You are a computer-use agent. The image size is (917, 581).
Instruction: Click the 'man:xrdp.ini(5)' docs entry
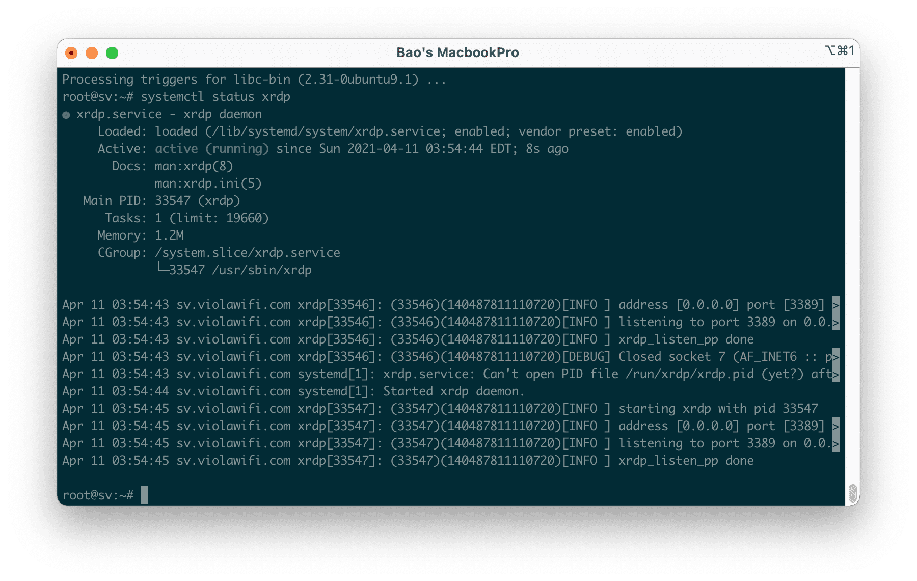point(208,183)
